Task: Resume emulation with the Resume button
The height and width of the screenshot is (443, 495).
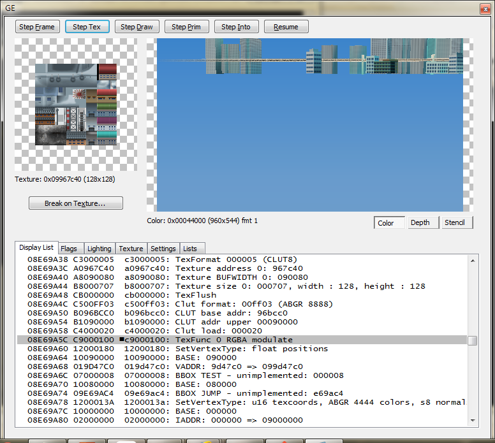Action: (286, 27)
